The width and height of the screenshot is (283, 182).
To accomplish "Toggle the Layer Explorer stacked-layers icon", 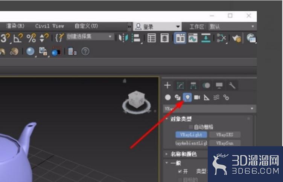I will 164,38.
